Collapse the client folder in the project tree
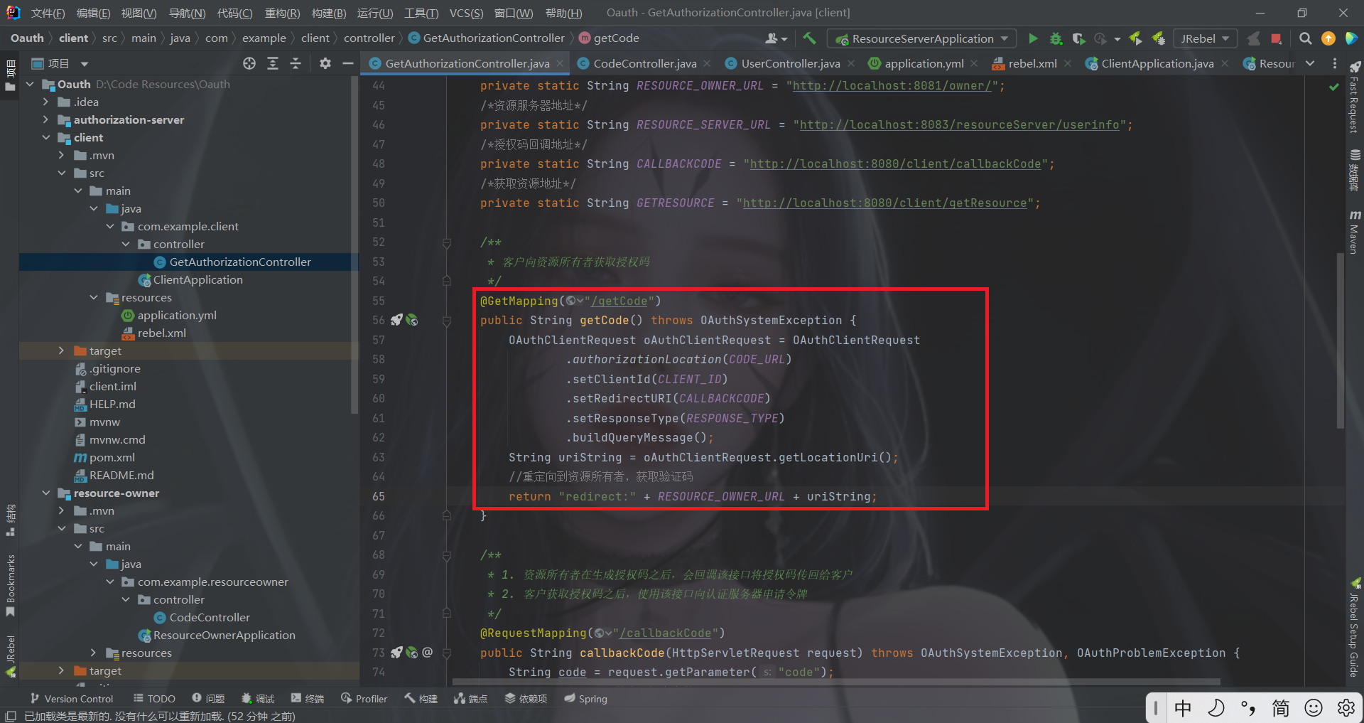 click(47, 137)
